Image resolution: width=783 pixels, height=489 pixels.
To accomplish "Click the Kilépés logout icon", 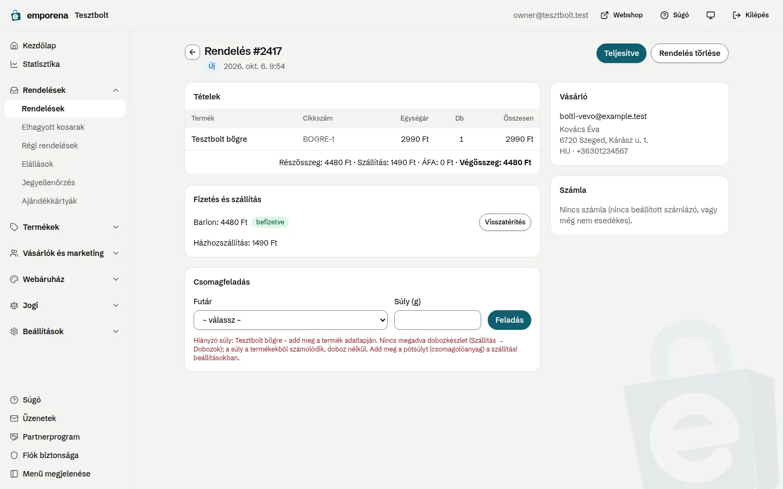I will pos(737,15).
